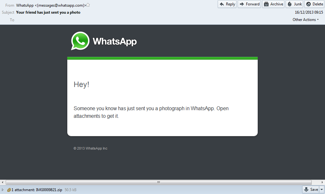Click the Reply button
The height and width of the screenshot is (194, 325).
tap(227, 4)
